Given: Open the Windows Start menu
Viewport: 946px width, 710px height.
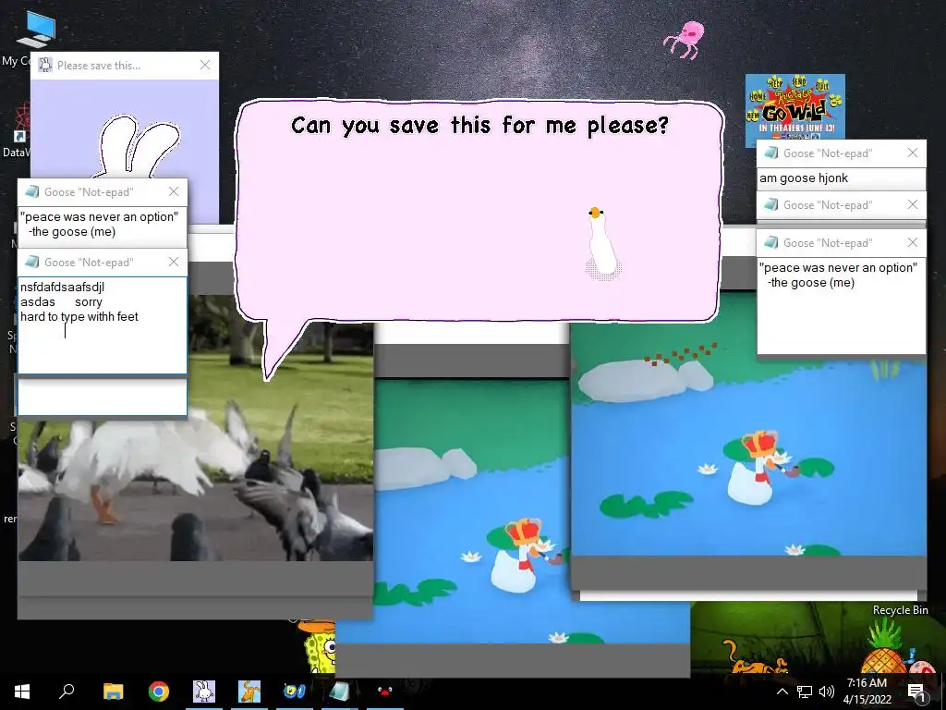Looking at the screenshot, I should 22,692.
